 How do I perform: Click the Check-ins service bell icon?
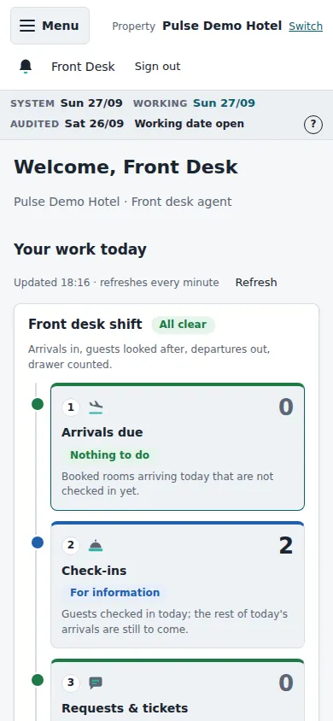[x=96, y=545]
